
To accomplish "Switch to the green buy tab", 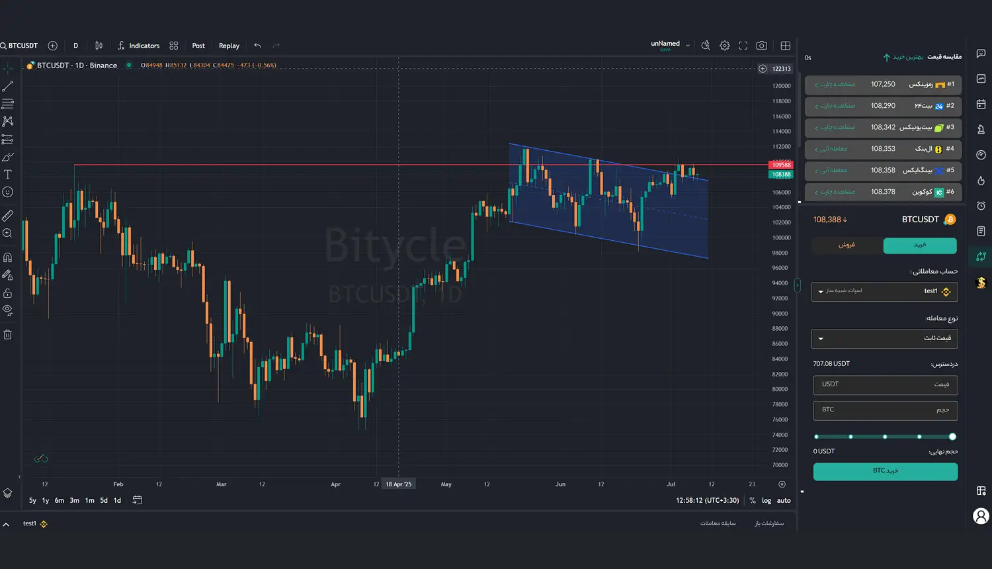I will 920,245.
